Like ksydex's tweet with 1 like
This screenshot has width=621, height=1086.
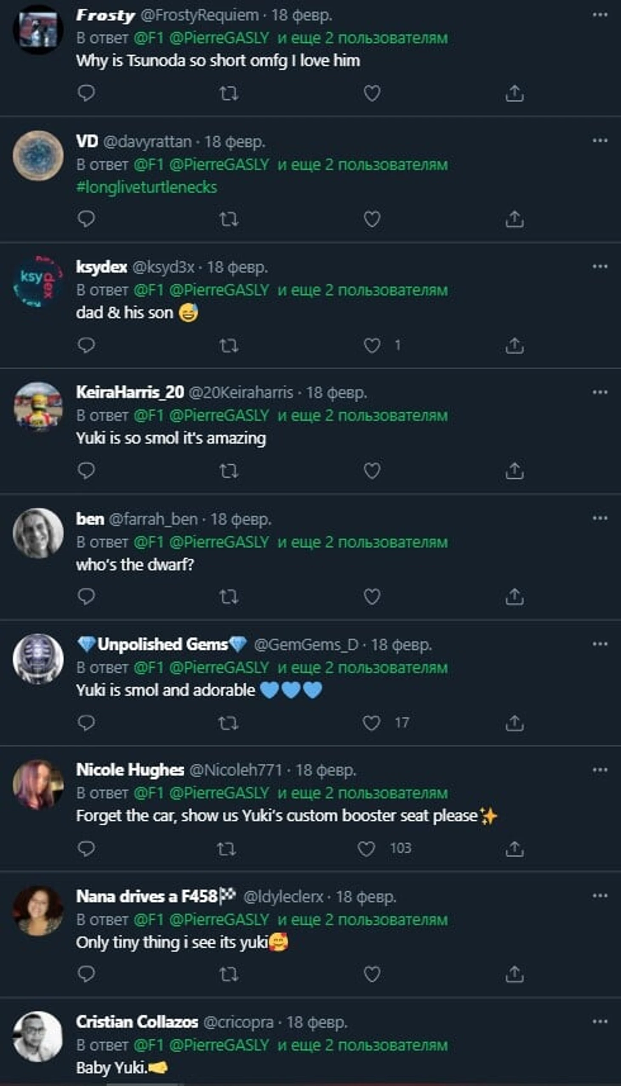click(372, 345)
